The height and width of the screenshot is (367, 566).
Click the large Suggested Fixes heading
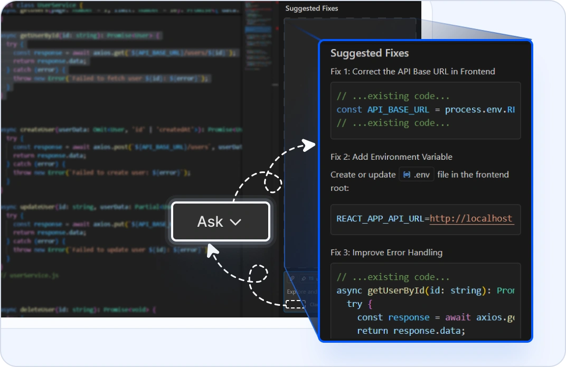tap(369, 53)
